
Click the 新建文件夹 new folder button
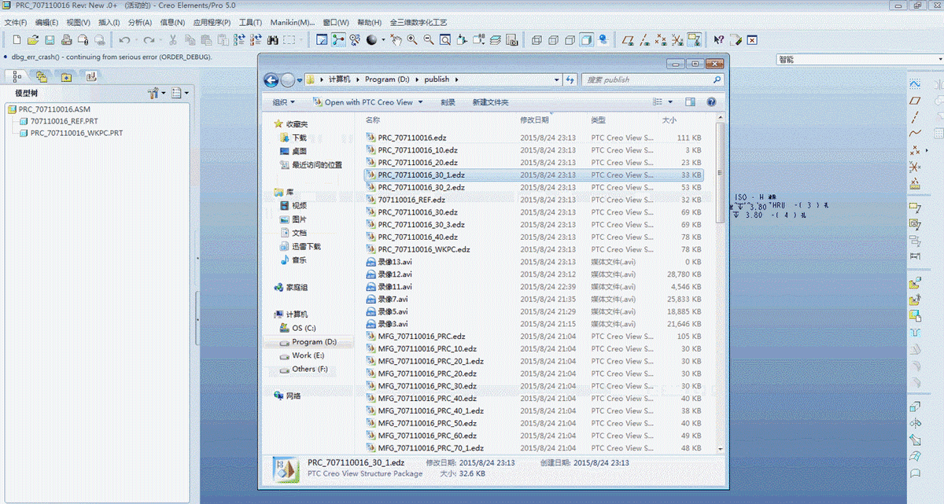click(x=490, y=102)
